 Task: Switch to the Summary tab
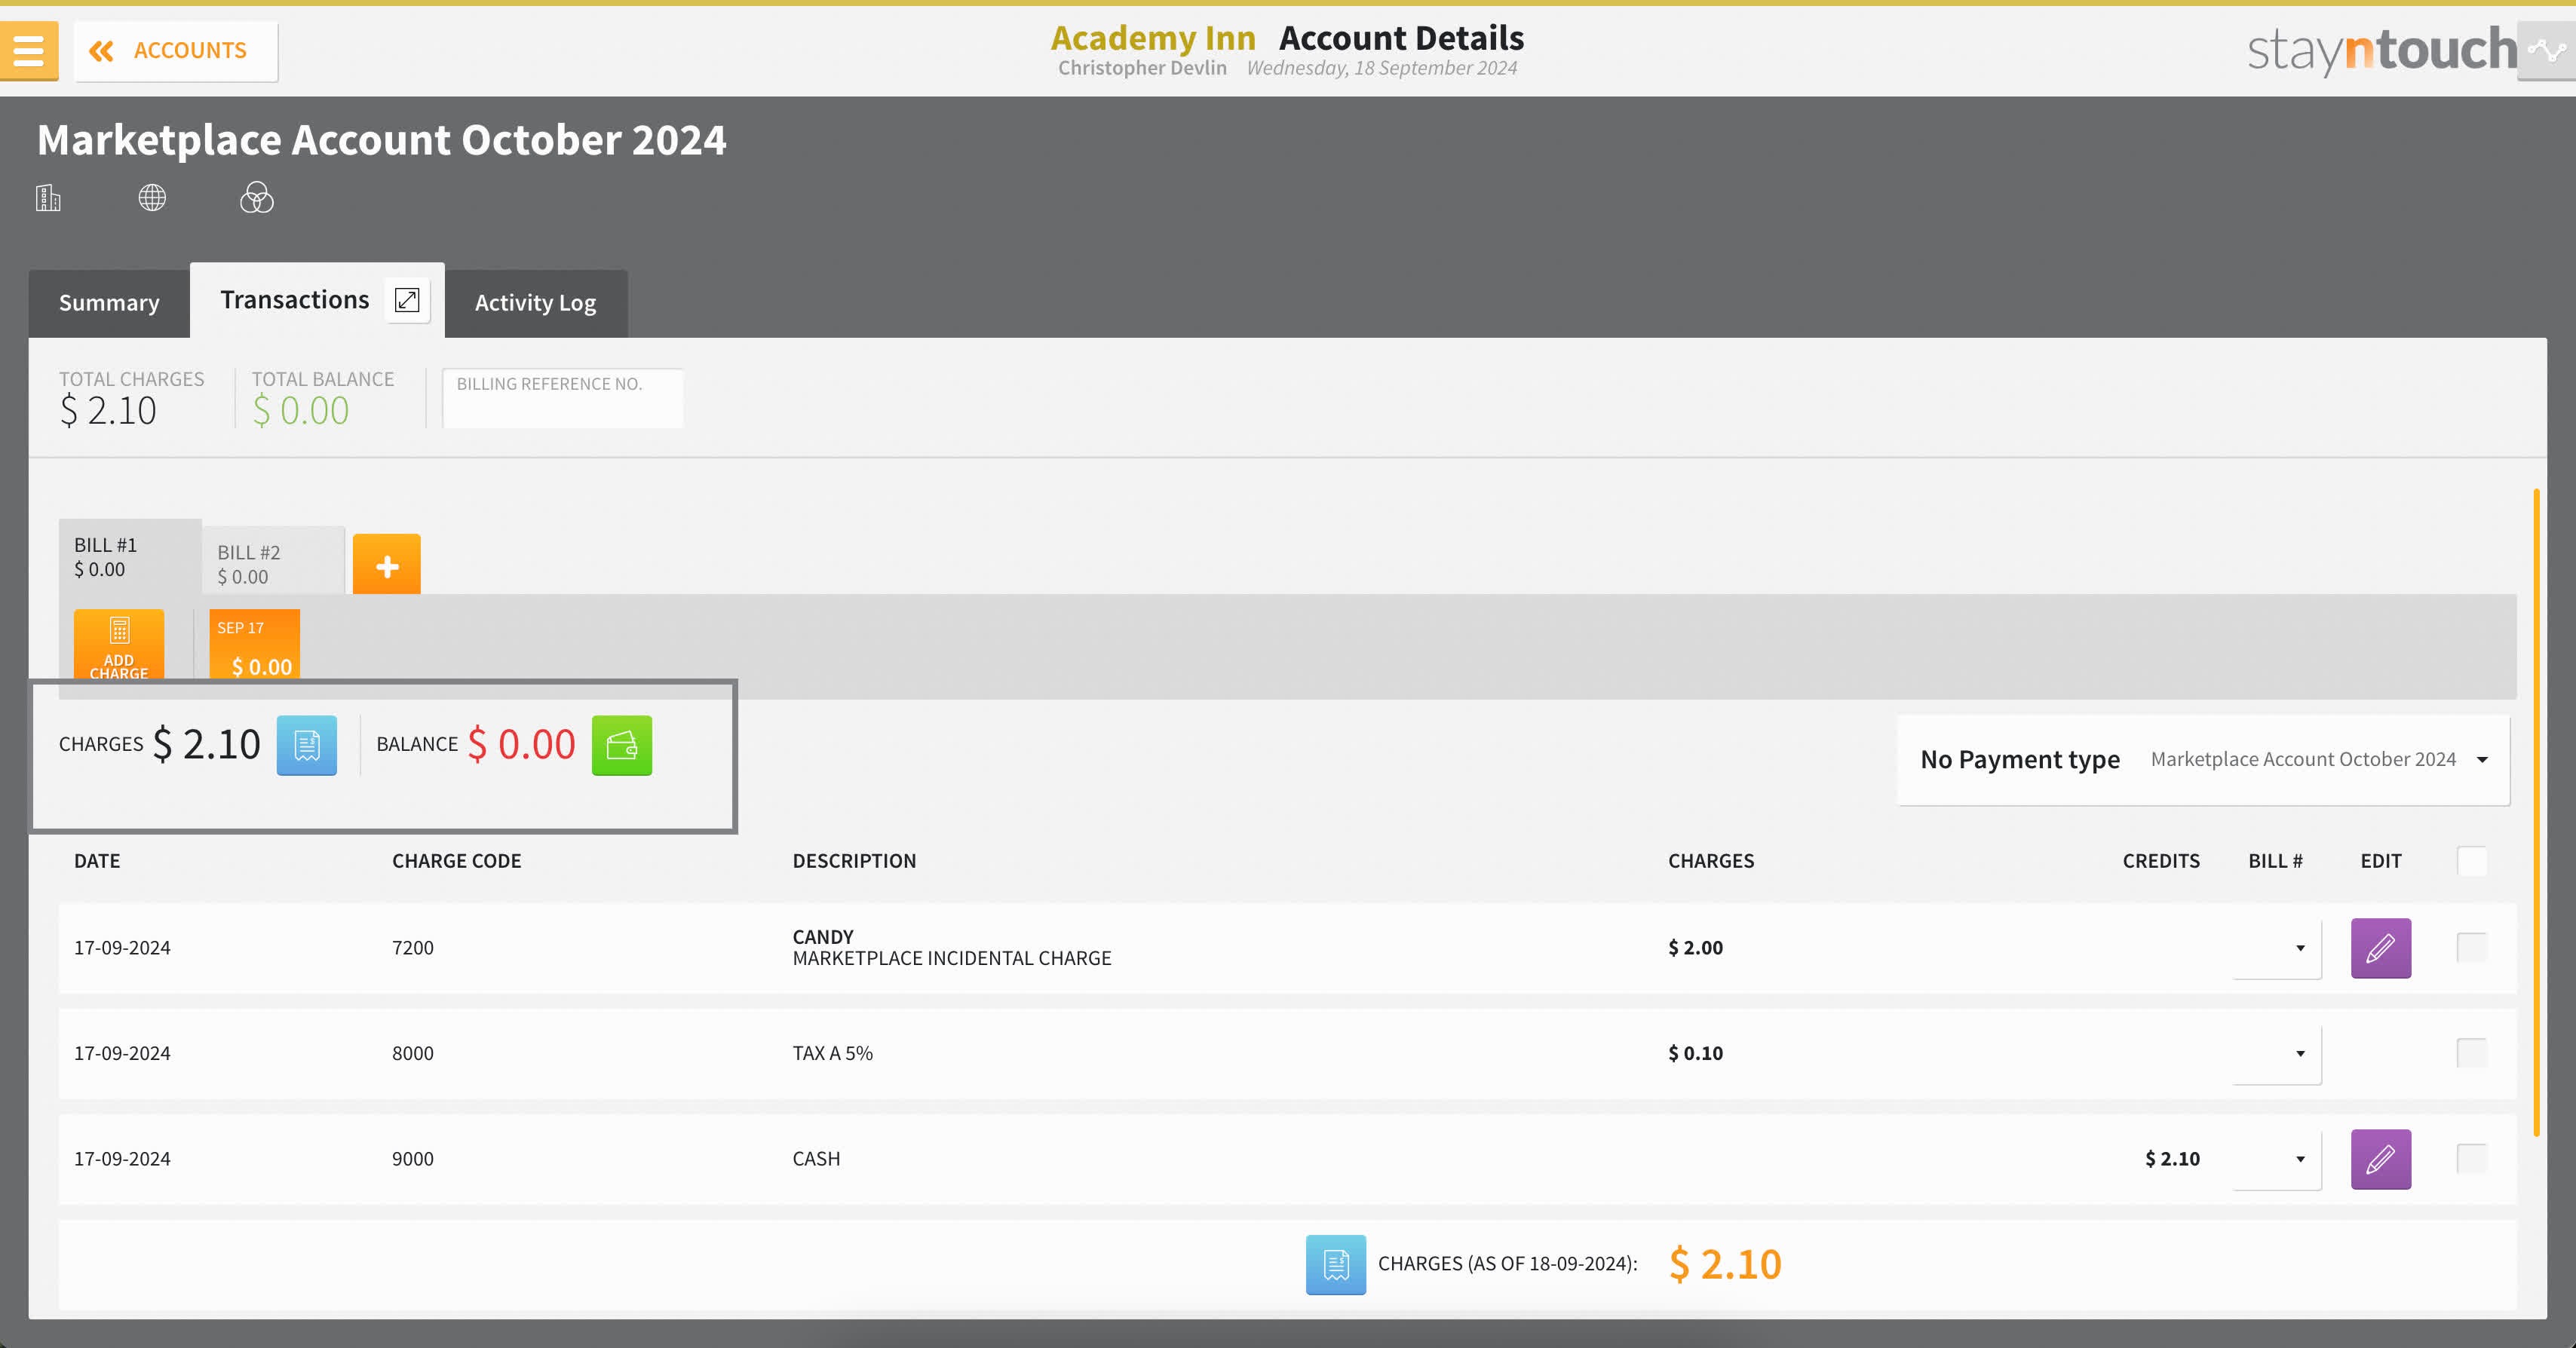pyautogui.click(x=109, y=303)
